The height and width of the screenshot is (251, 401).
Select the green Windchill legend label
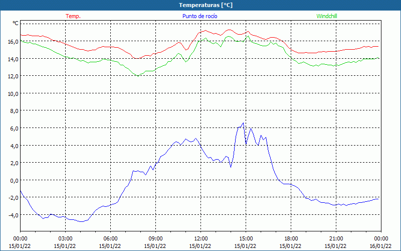327,16
